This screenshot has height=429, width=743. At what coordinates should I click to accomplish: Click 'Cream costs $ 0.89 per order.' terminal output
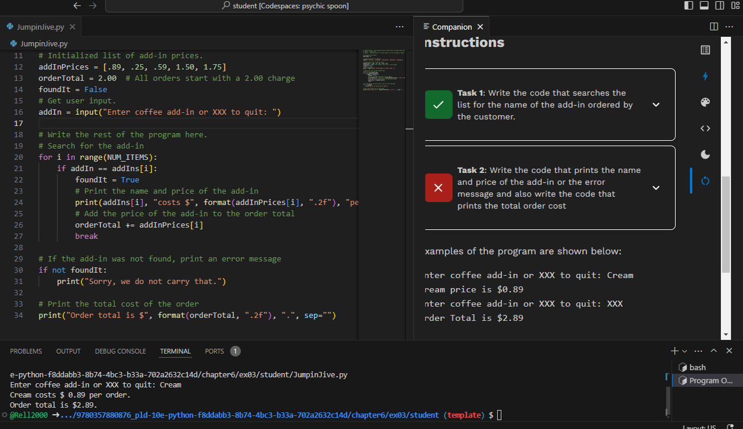pyautogui.click(x=70, y=395)
